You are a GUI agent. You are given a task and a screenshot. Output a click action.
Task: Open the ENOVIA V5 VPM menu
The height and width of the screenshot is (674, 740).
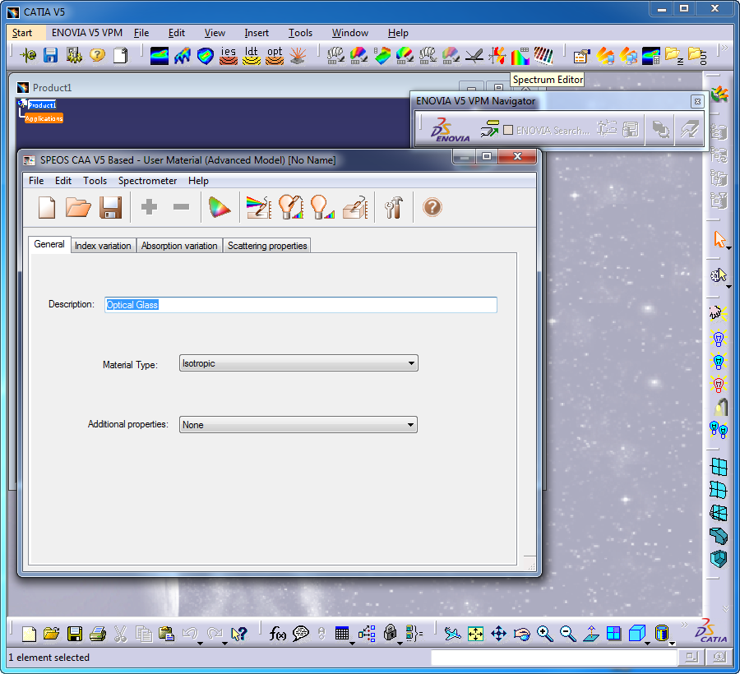pyautogui.click(x=87, y=33)
